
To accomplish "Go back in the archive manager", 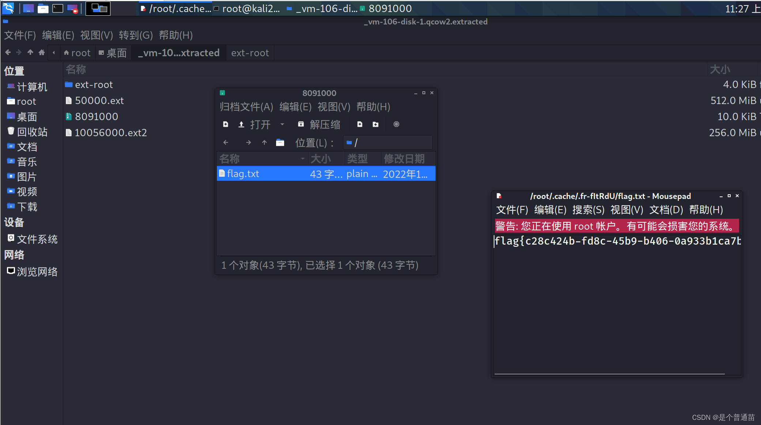I will (226, 142).
